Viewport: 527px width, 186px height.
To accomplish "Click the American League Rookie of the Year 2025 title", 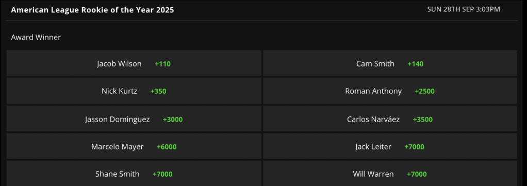I will click(92, 10).
